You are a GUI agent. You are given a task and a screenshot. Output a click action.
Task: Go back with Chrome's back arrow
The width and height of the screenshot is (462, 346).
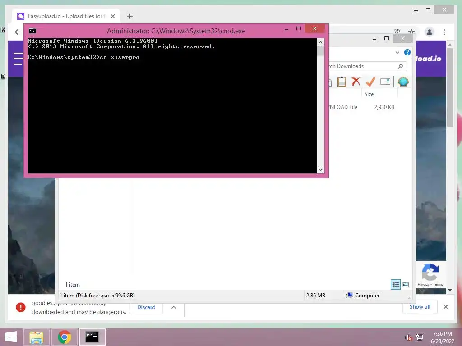coord(18,32)
